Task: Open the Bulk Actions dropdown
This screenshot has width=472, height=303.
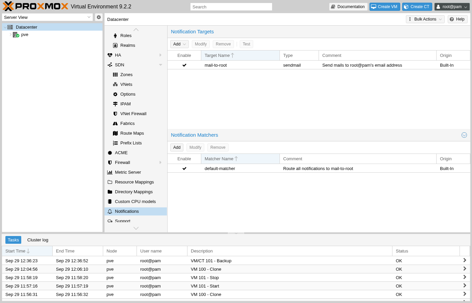Action: [x=425, y=19]
